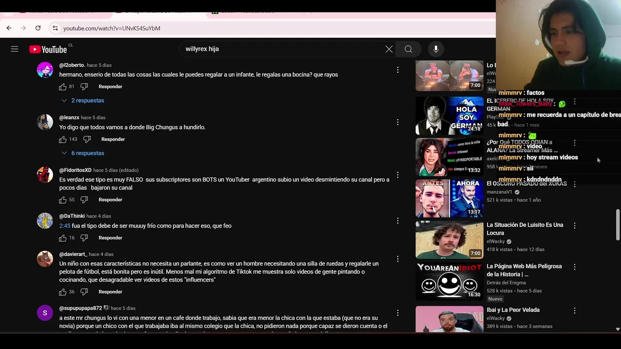Dislike the comment by @davierart_
The image size is (621, 349).
click(84, 292)
